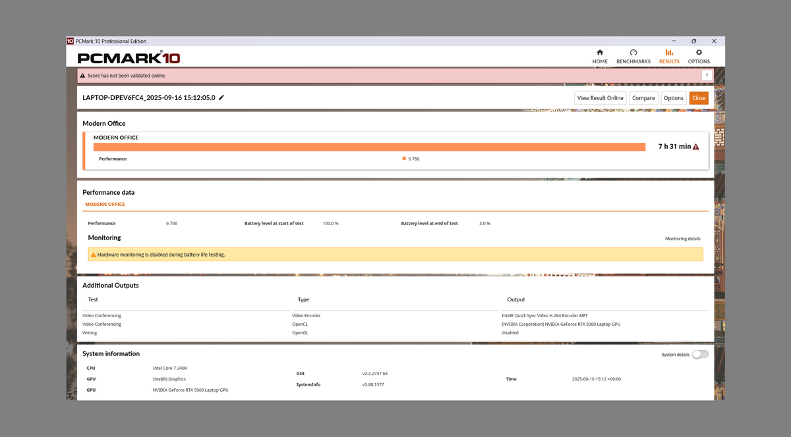Click the help question mark button

click(706, 76)
